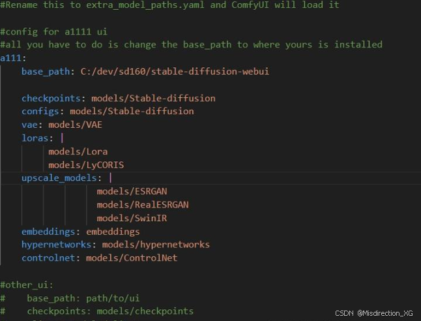The height and width of the screenshot is (321, 421).
Task: Click the 'hypernetworks' key
Action: pos(57,245)
